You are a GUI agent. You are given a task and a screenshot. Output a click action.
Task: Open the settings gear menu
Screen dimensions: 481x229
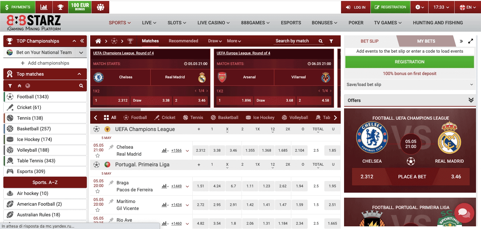pyautogui.click(x=420, y=7)
